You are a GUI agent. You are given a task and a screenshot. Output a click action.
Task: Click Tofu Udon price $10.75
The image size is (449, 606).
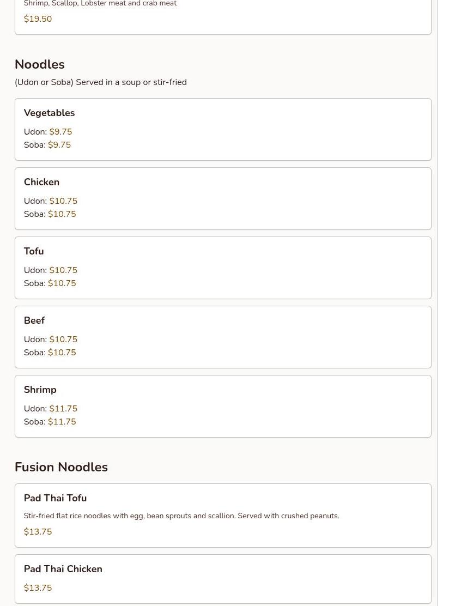(63, 270)
